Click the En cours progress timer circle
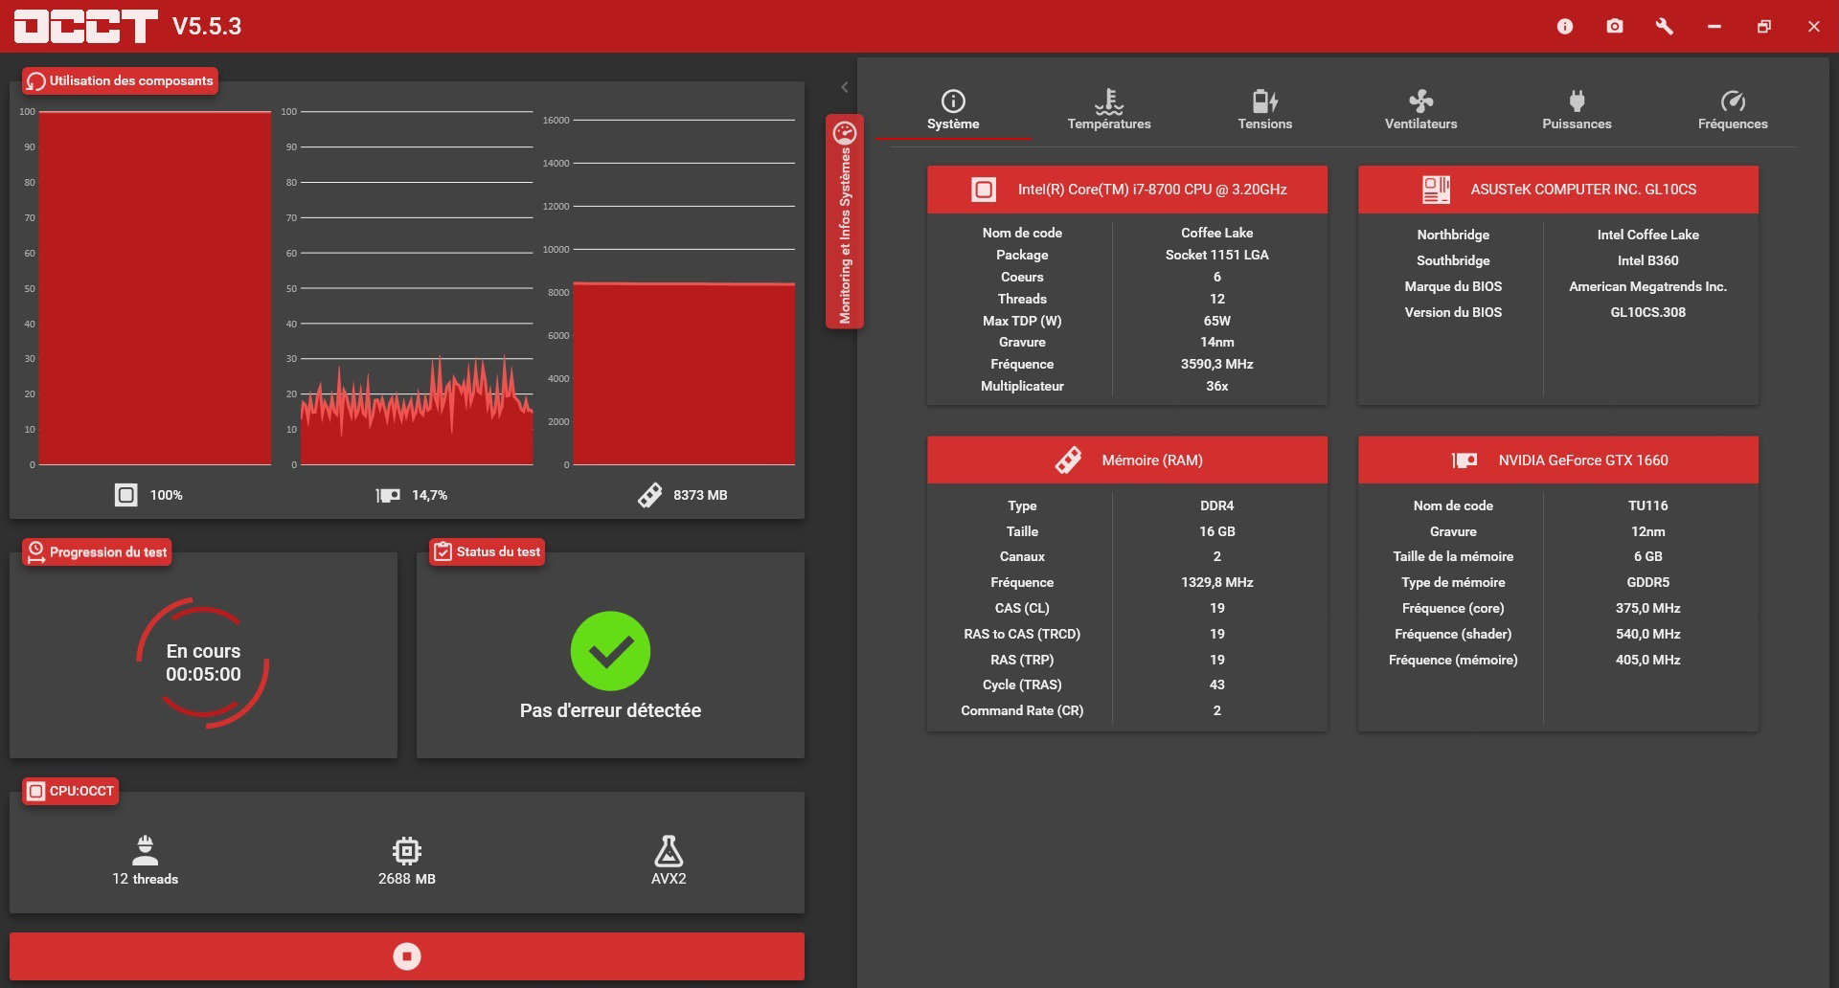Viewport: 1839px width, 988px height. point(203,662)
